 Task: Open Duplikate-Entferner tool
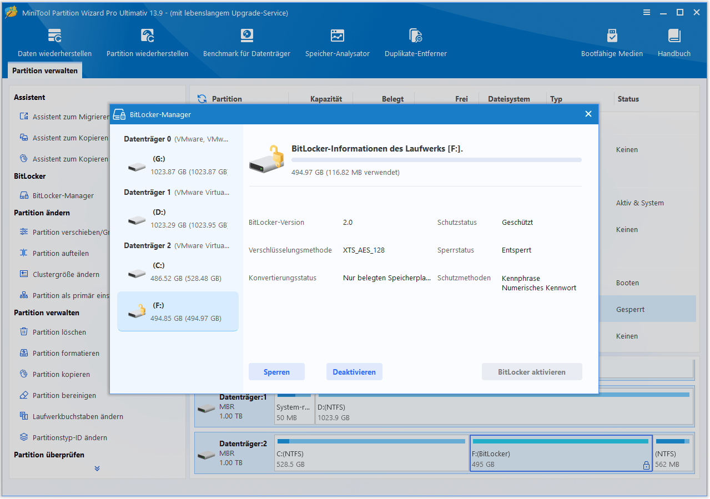click(x=415, y=43)
